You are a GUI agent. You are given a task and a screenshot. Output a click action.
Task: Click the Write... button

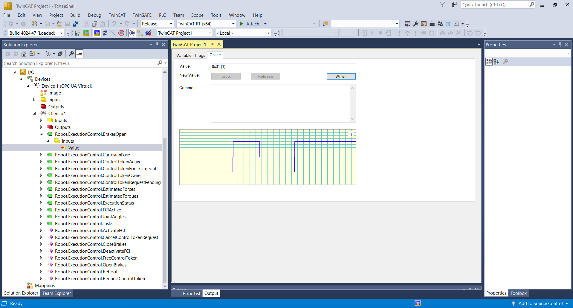pyautogui.click(x=341, y=77)
